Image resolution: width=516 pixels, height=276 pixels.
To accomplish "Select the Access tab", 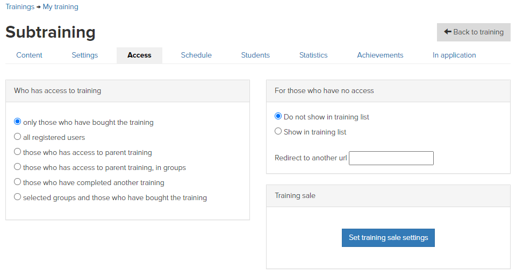I will tap(139, 55).
